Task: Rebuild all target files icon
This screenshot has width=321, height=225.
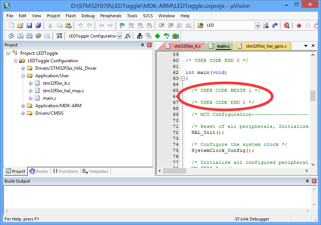Action: coord(29,36)
